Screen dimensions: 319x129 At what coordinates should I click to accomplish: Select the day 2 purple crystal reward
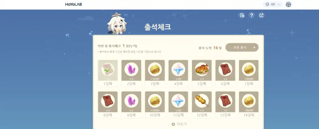131,73
